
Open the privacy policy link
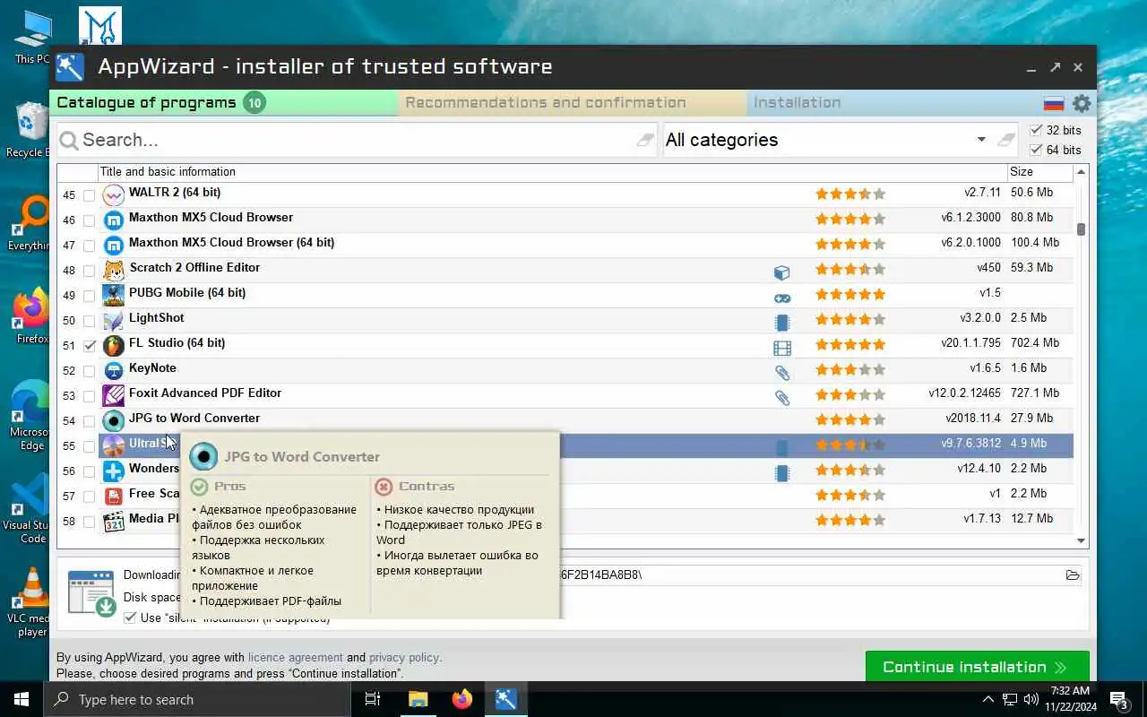click(x=404, y=657)
